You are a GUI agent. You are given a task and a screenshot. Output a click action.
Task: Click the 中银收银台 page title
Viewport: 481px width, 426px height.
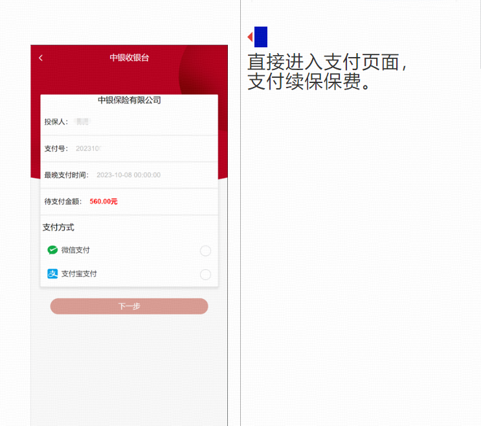tap(129, 58)
